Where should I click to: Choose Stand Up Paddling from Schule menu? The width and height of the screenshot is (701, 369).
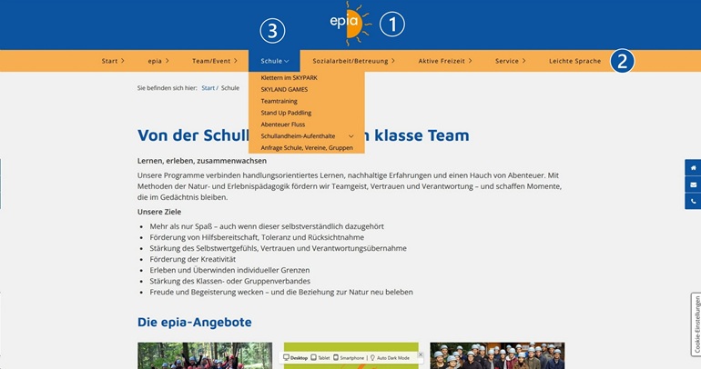[286, 113]
